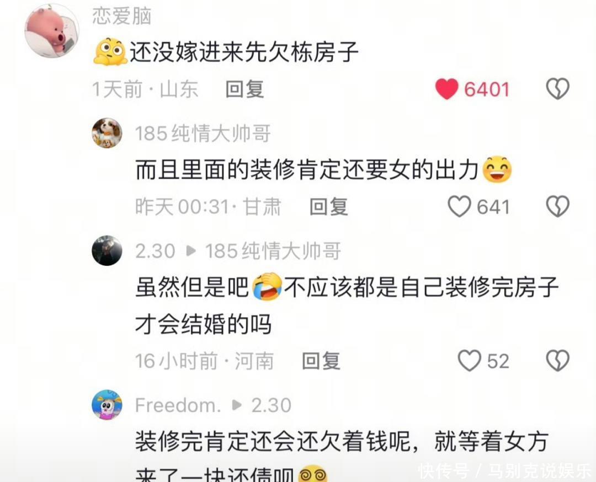596x482 pixels.
Task: Dislike 185纯情大帅哥's comment with broken heart
Action: pos(557,206)
